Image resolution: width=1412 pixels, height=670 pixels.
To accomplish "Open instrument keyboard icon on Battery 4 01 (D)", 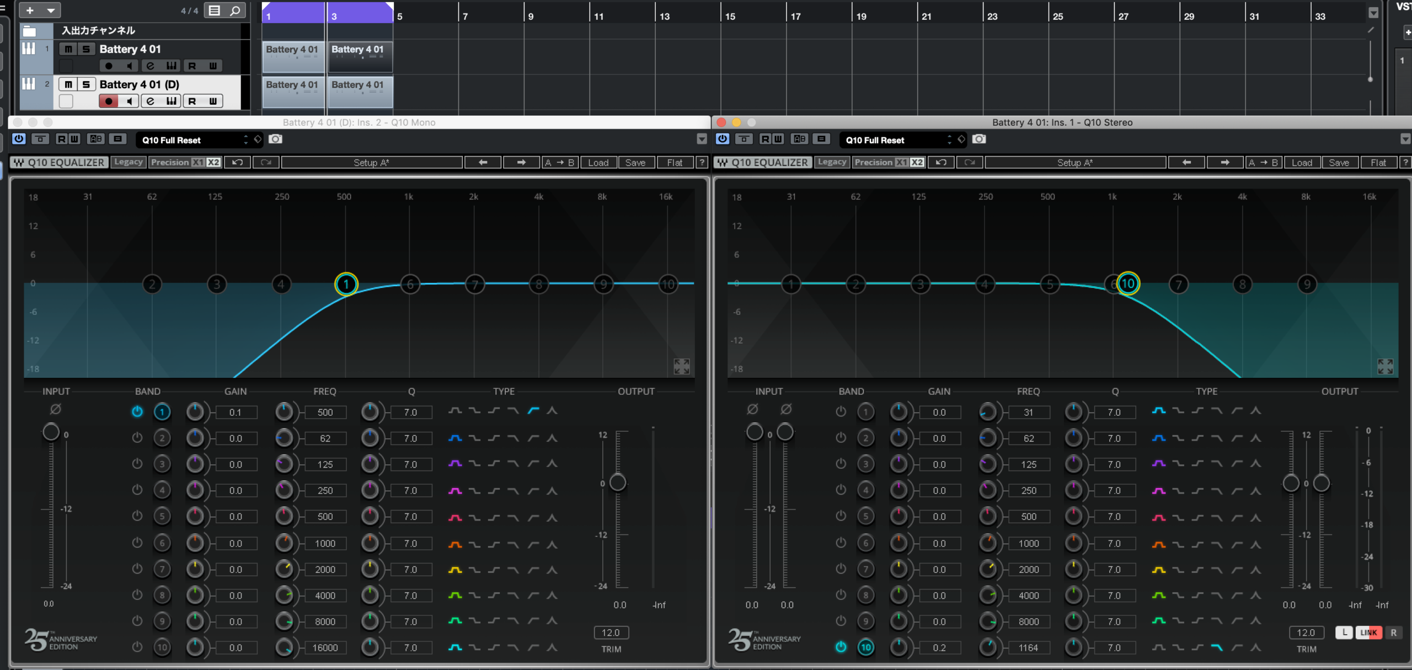I will pyautogui.click(x=172, y=101).
